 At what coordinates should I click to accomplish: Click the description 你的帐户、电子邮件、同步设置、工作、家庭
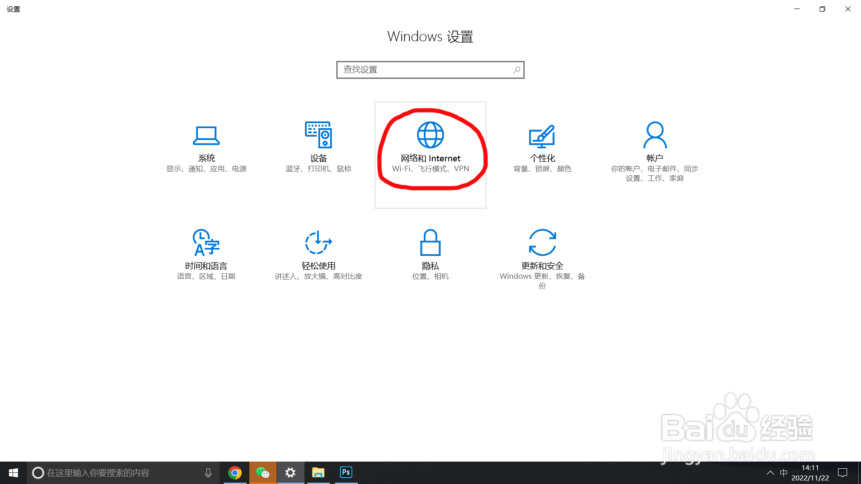[x=655, y=173]
